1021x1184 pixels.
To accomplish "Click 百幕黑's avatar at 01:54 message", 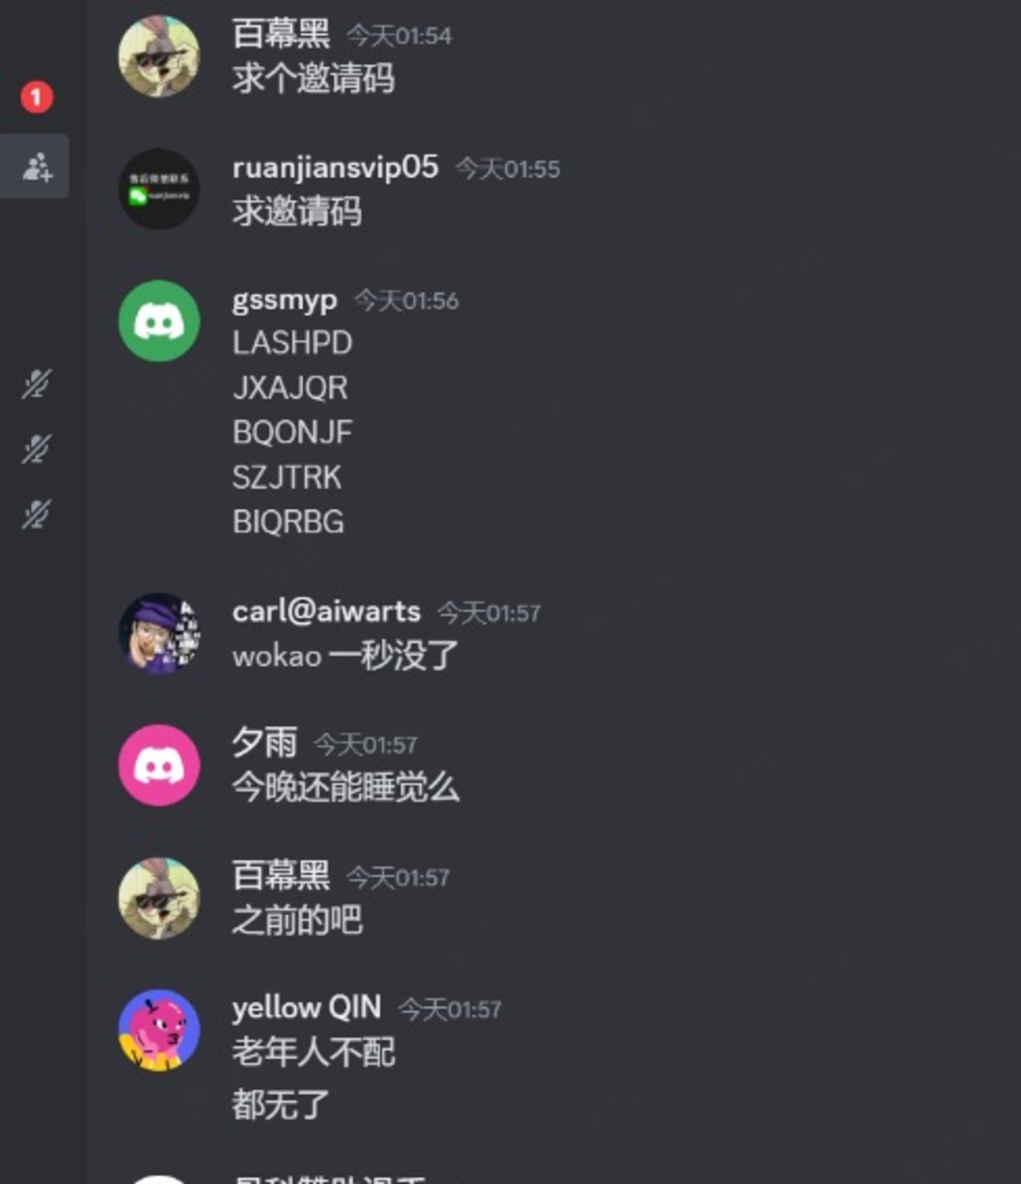I will [159, 56].
